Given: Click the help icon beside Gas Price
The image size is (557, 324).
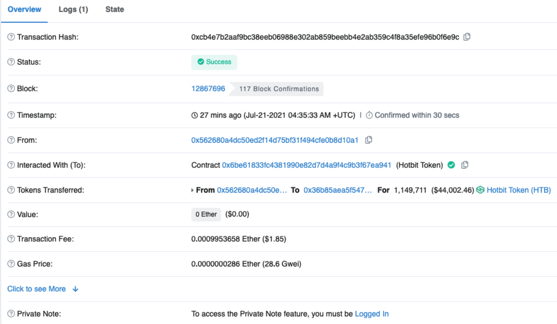Looking at the screenshot, I should [11, 264].
